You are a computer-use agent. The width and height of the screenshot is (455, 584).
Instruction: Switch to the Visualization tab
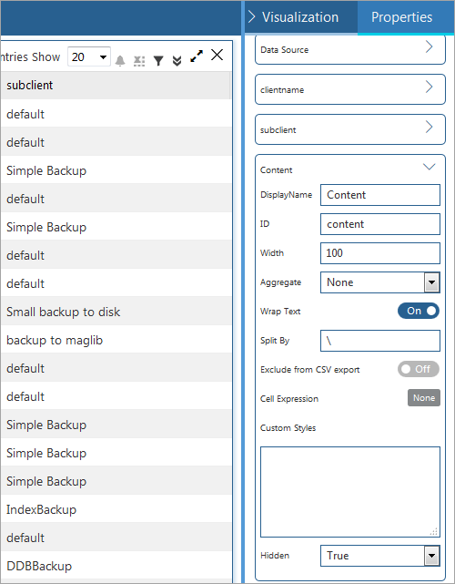300,17
